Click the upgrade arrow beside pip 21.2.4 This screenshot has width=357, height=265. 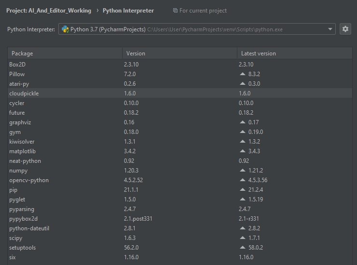click(x=243, y=190)
